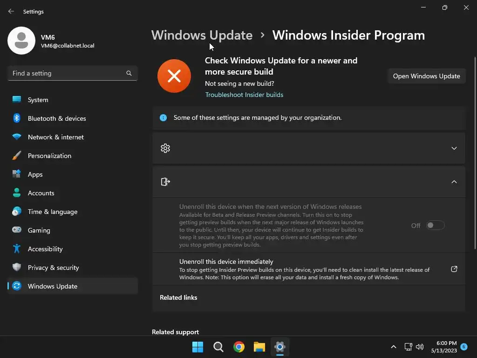Open external link icon for Unenroll immediately
Screen dimensions: 477x358
tap(454, 269)
